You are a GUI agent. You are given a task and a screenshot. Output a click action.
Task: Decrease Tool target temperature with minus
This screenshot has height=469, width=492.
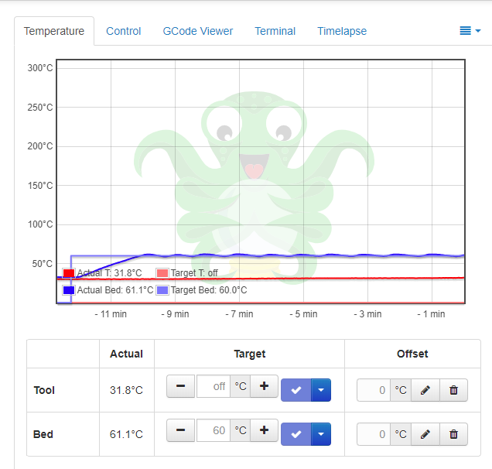click(181, 386)
